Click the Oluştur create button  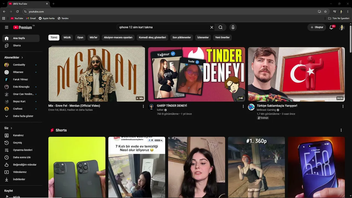click(317, 27)
